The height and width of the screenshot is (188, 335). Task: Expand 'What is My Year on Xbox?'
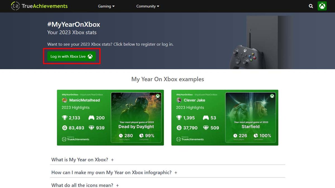click(x=83, y=160)
